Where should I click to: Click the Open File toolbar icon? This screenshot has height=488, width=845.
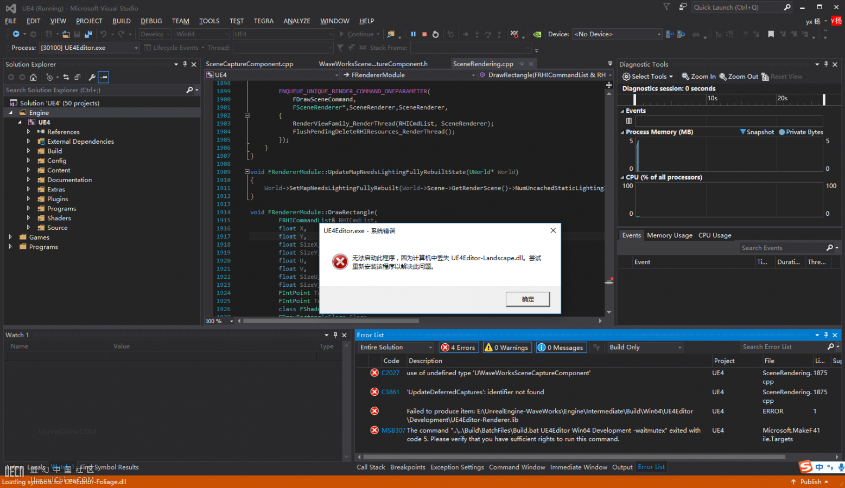tap(66, 34)
